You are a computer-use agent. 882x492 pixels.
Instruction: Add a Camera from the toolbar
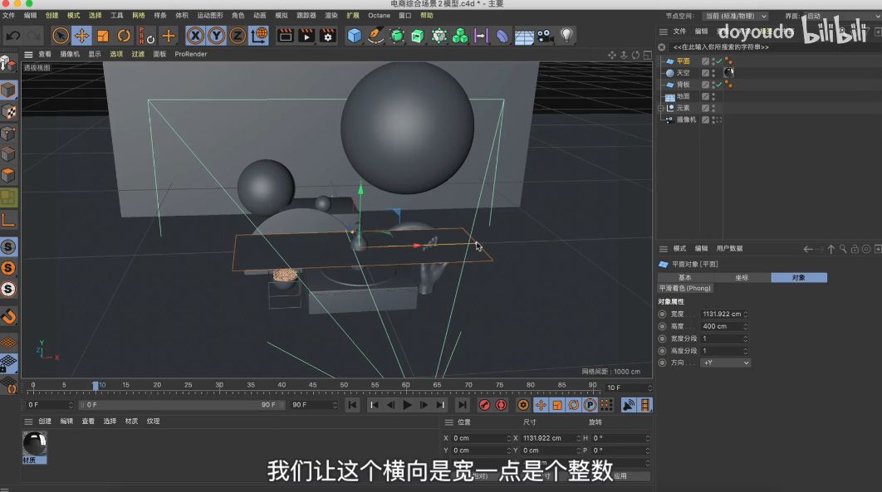(x=544, y=36)
